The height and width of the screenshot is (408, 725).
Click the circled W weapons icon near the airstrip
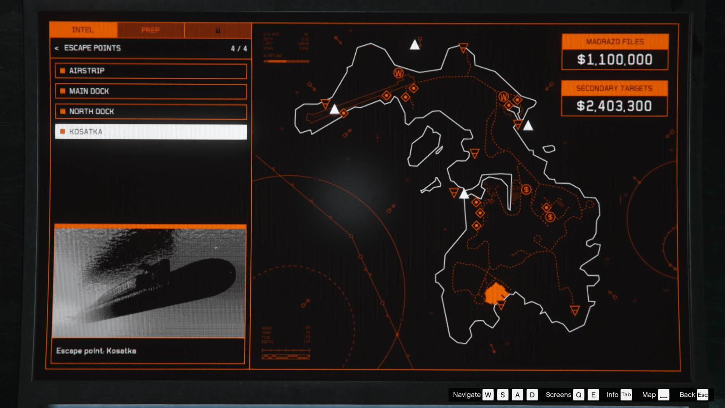coord(398,73)
